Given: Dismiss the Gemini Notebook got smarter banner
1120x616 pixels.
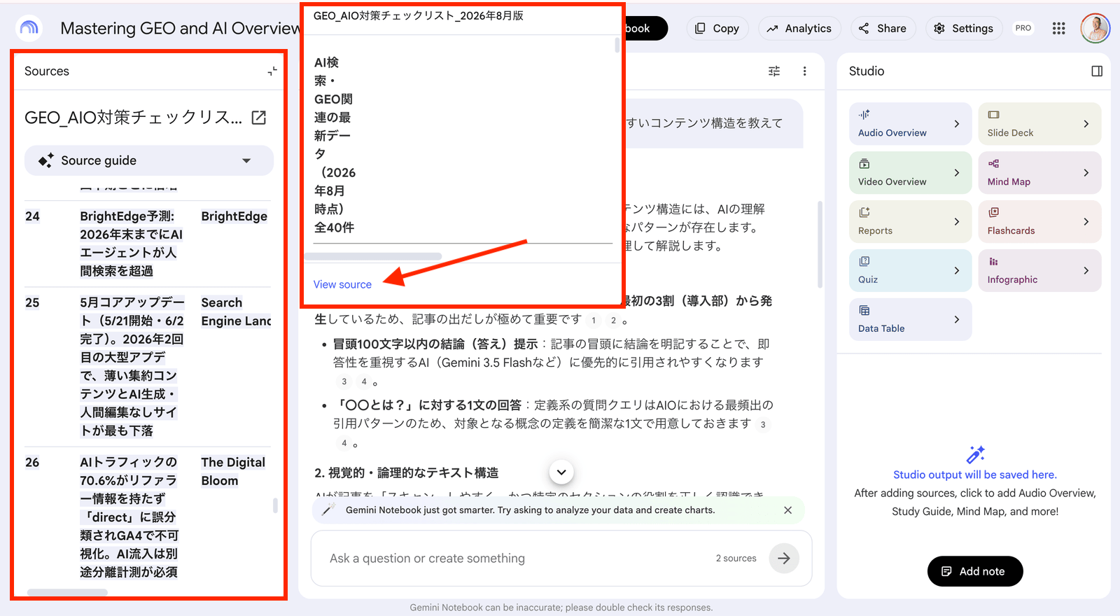Looking at the screenshot, I should [x=787, y=510].
